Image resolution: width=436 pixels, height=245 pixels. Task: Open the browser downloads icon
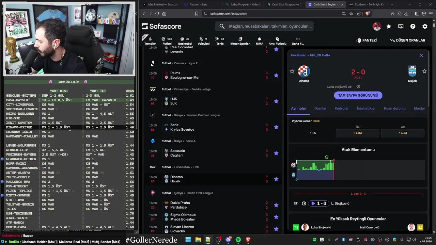(x=406, y=14)
